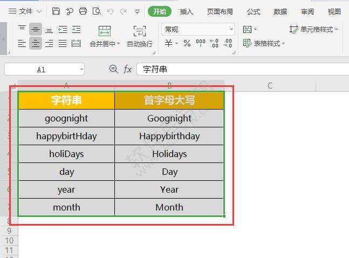This screenshot has height=258, width=349.
Task: Click the formula bar zoom icon
Action: 113,69
